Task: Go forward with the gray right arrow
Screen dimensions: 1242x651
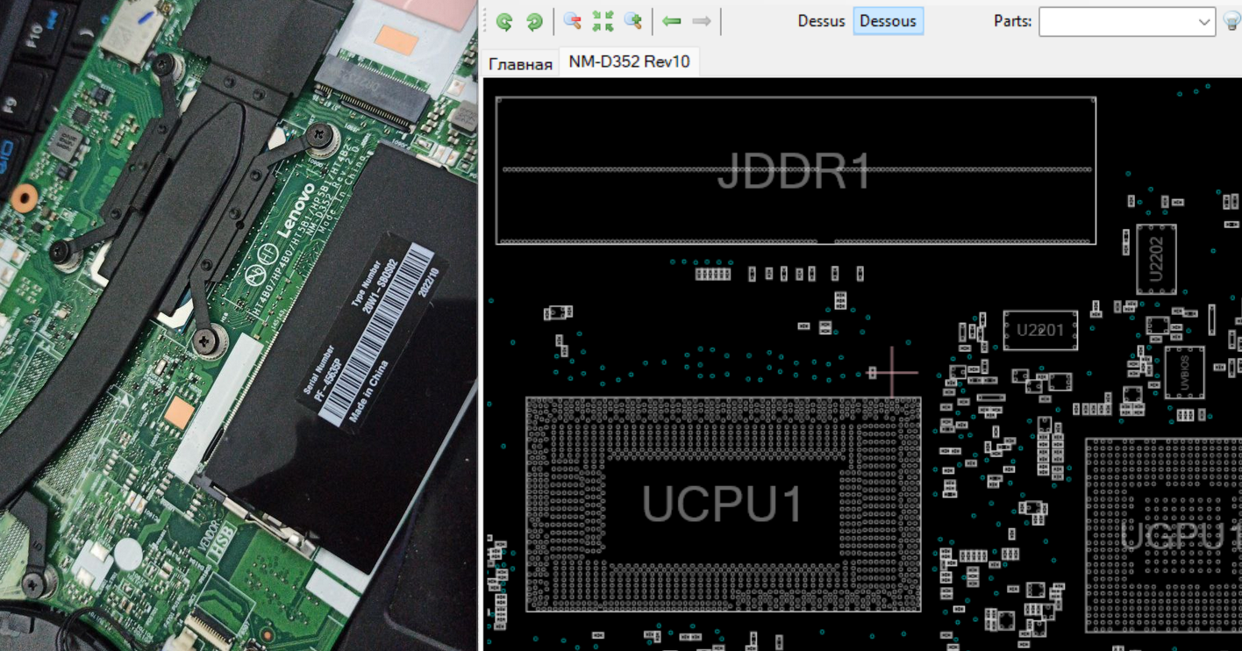Action: 702,21
